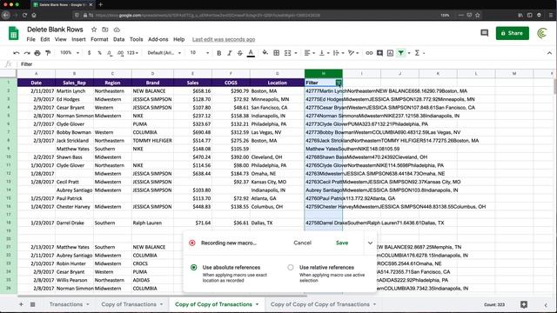Open the Format menu

point(99,39)
